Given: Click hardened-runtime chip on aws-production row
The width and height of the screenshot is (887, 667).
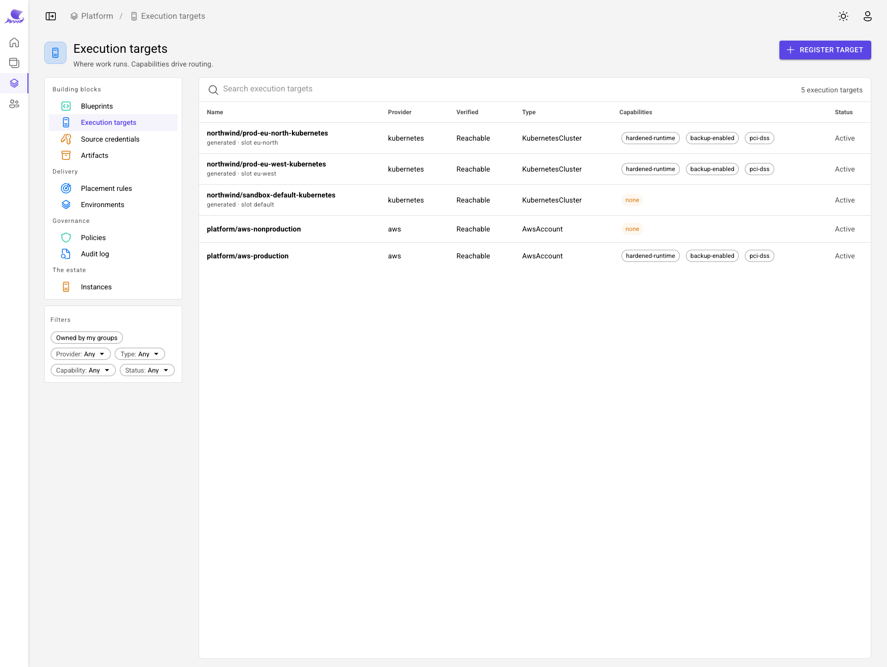Looking at the screenshot, I should pyautogui.click(x=650, y=256).
